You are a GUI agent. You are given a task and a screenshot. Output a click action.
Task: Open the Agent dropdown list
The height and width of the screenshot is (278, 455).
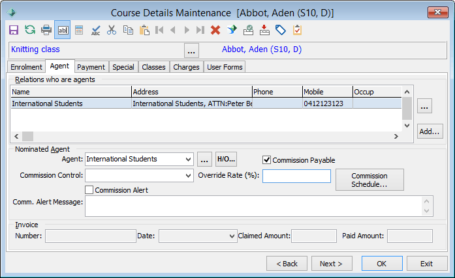(188, 160)
